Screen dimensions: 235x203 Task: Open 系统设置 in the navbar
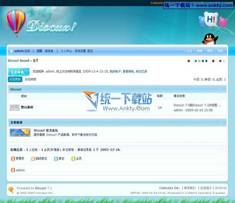click(x=80, y=51)
